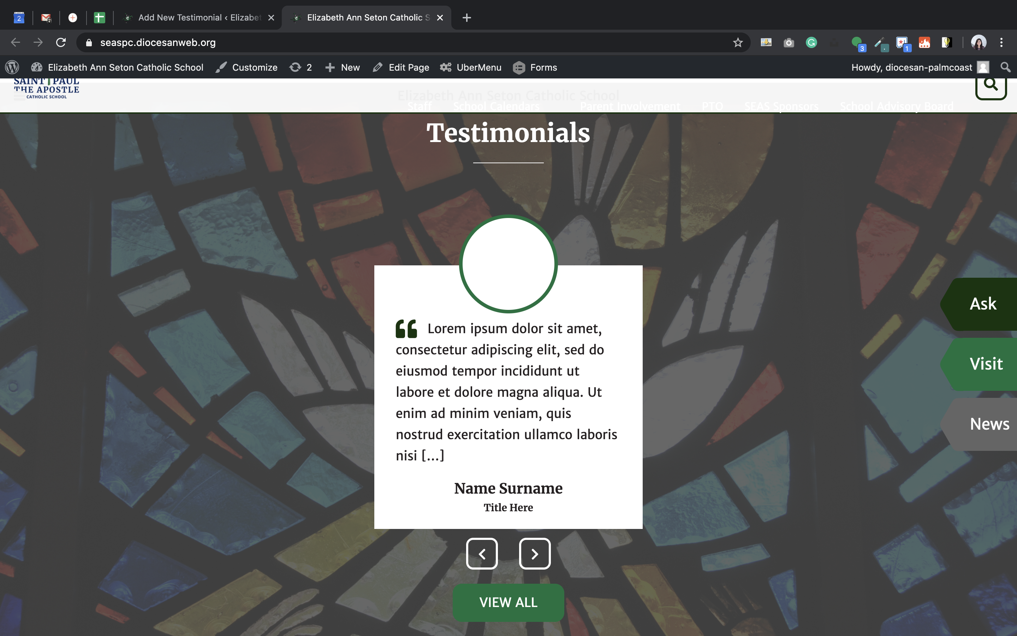Open the Grammarly extension icon
The image size is (1017, 636).
[811, 42]
